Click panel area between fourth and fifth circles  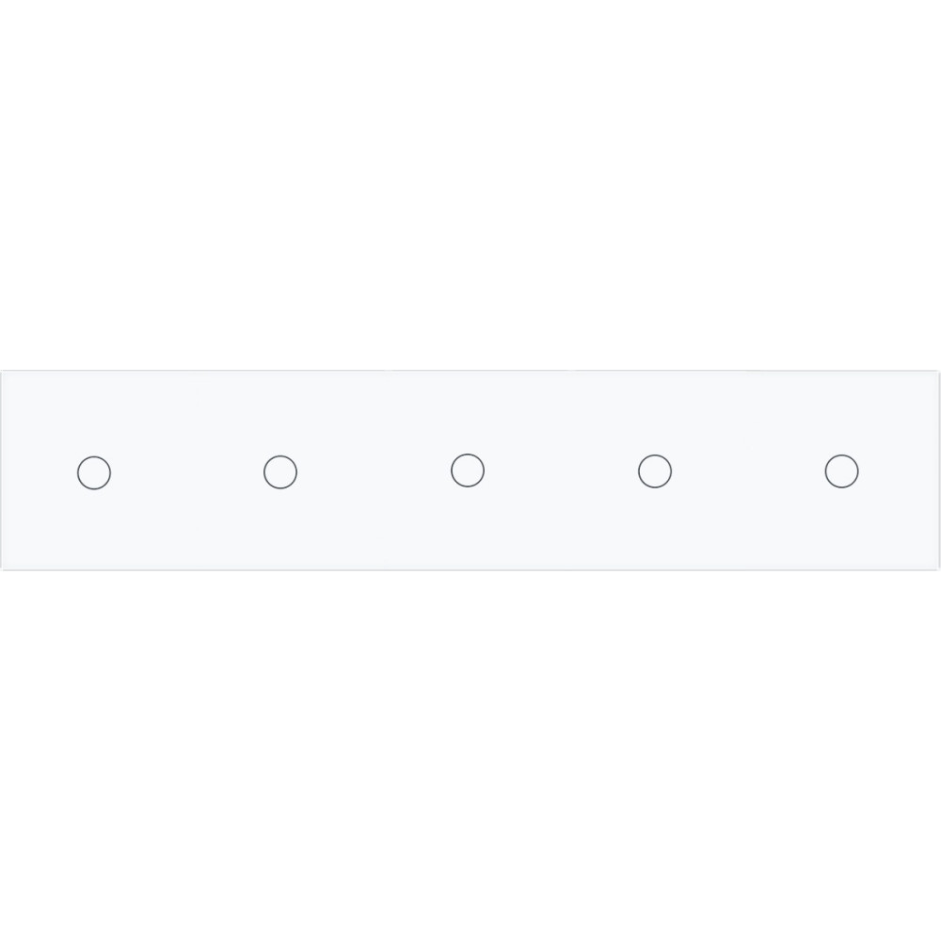tap(748, 471)
